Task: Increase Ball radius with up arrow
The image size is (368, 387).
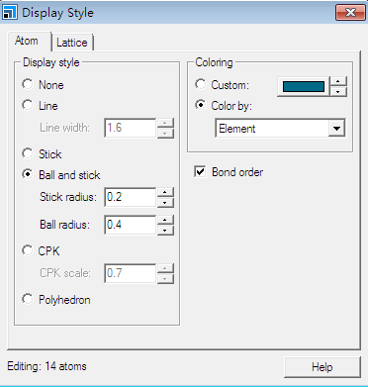Action: pos(165,220)
